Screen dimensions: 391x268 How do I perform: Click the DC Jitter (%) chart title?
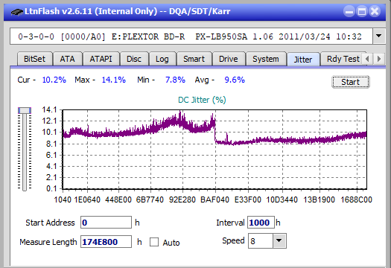pos(202,100)
